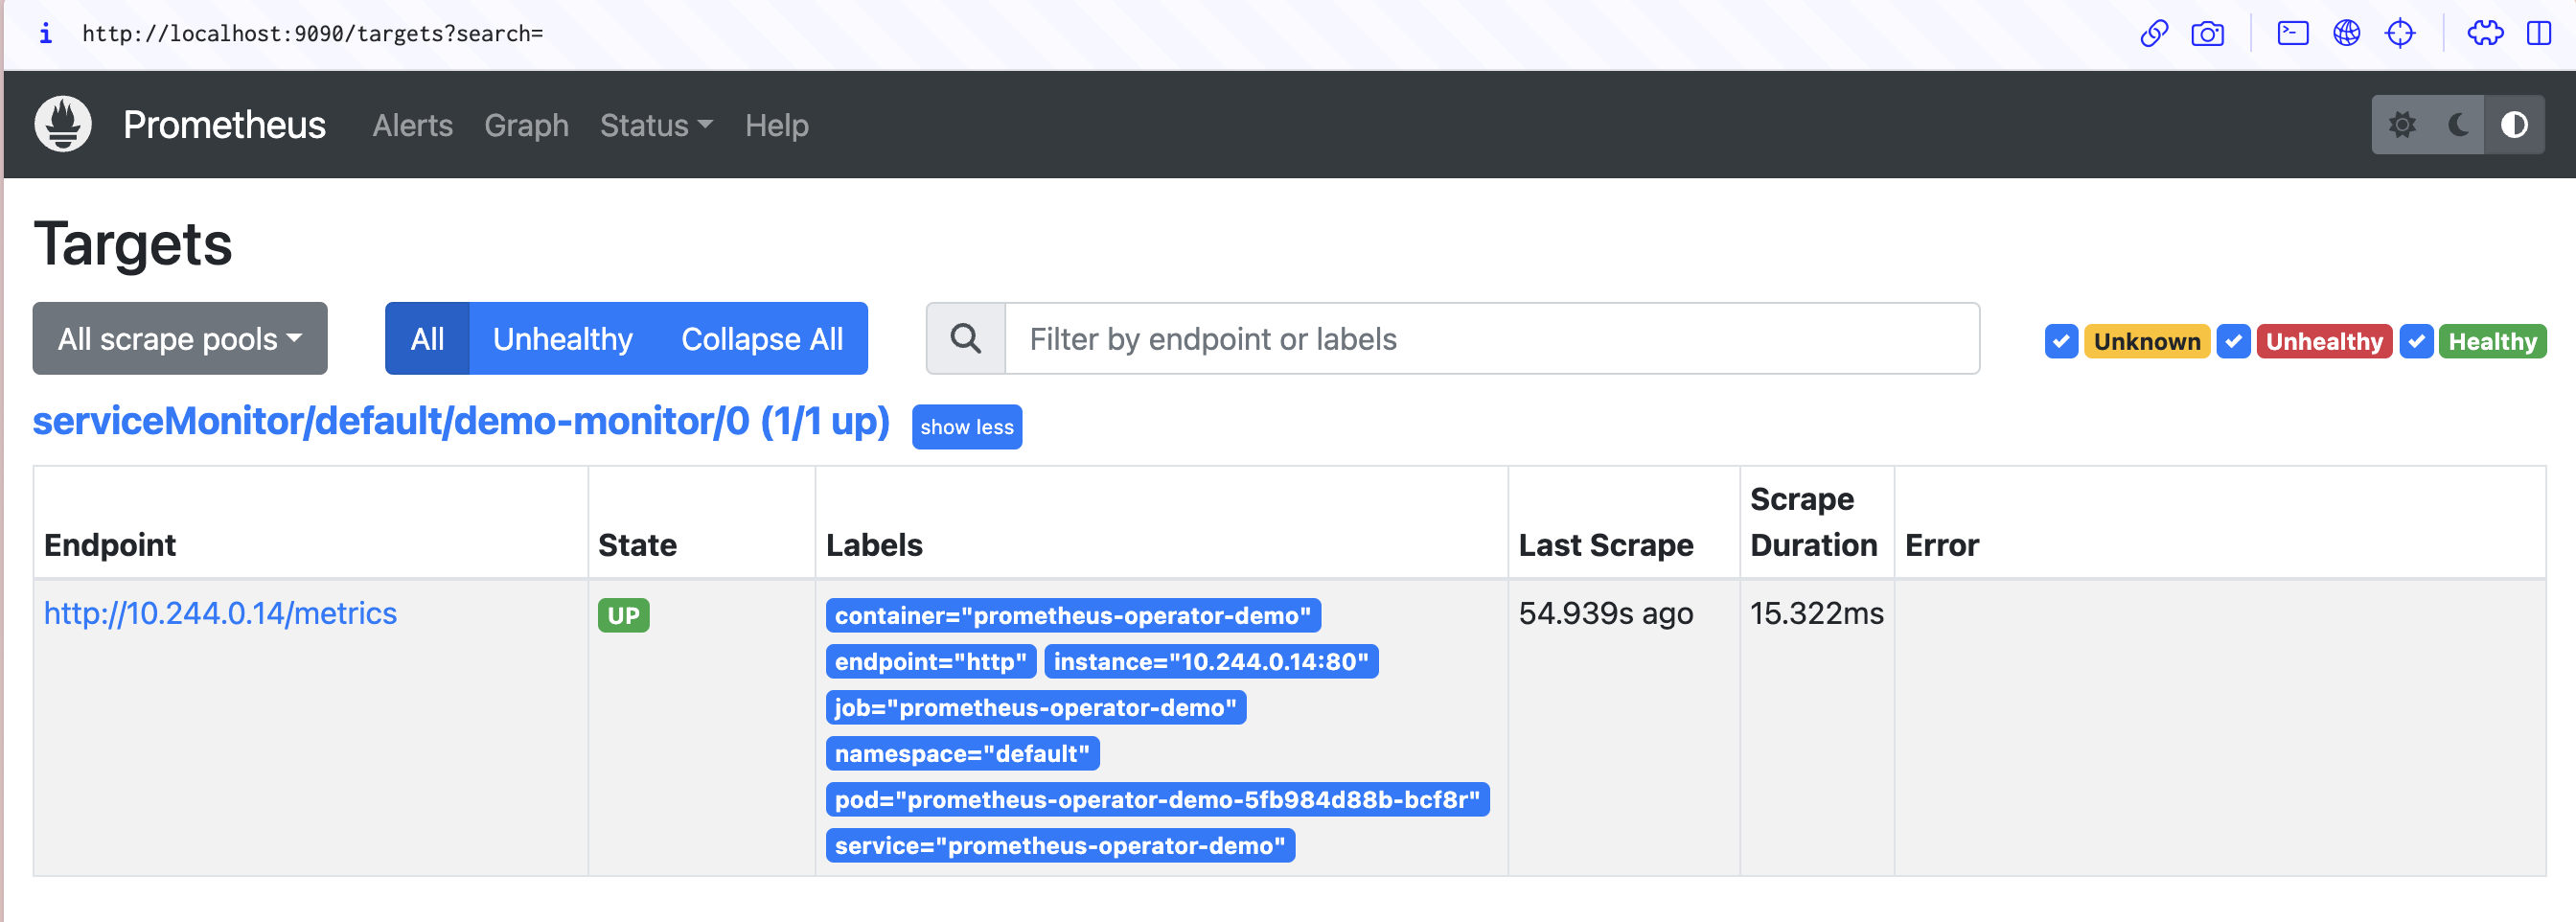Click the camera screenshot icon

pos(2207,34)
